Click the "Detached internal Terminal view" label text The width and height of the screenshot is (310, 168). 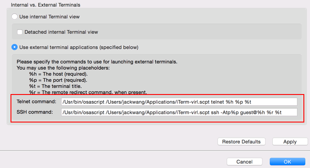tap(61, 32)
